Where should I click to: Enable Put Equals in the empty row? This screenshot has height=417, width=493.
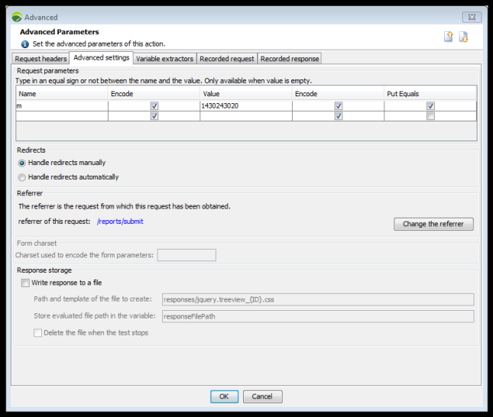(x=430, y=116)
